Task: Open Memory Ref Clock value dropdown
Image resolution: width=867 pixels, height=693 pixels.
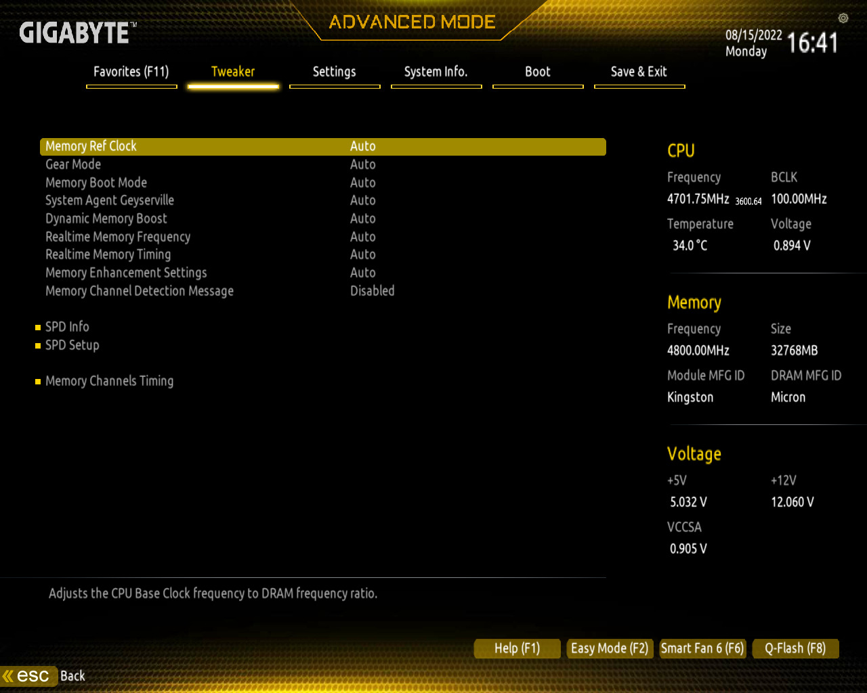Action: 363,146
